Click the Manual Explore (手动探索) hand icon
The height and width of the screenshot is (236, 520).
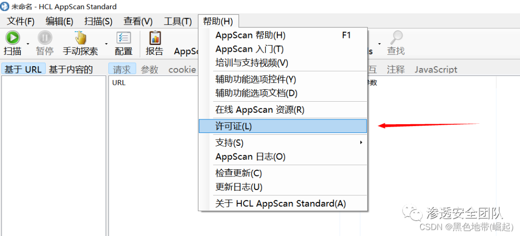click(x=80, y=38)
